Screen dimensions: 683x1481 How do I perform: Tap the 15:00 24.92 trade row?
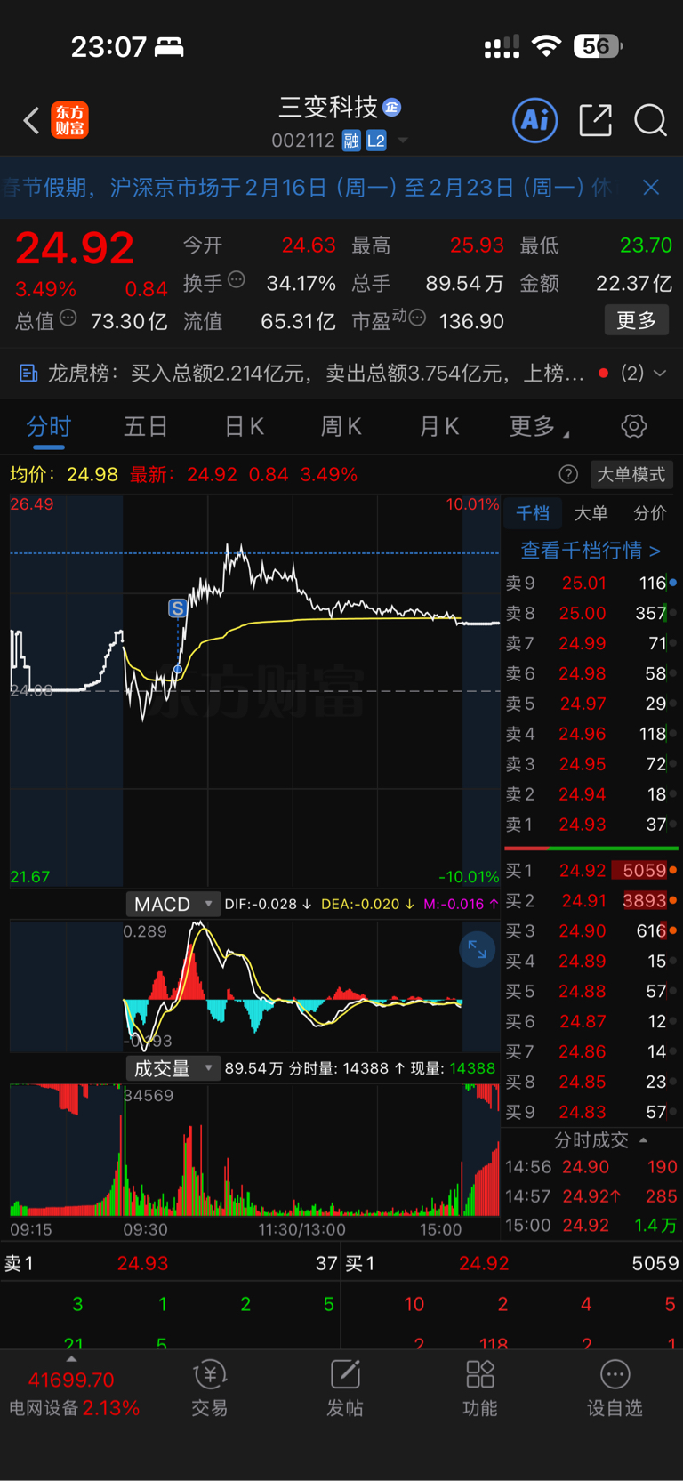pos(591,1226)
